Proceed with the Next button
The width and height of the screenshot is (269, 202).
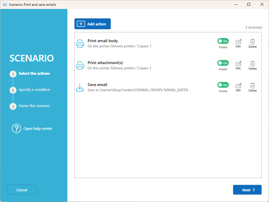pyautogui.click(x=247, y=190)
